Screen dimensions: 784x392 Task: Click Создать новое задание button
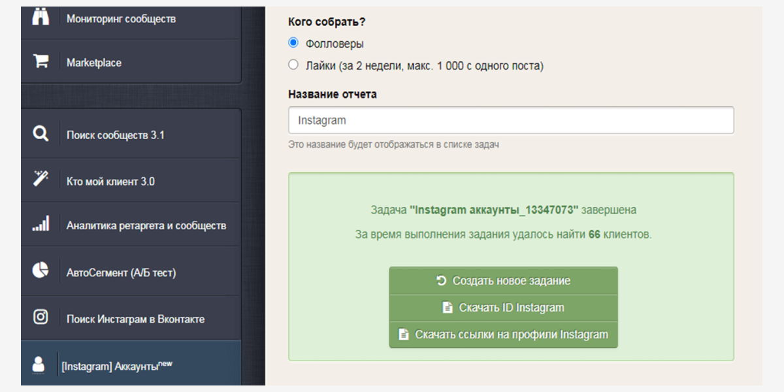[503, 280]
